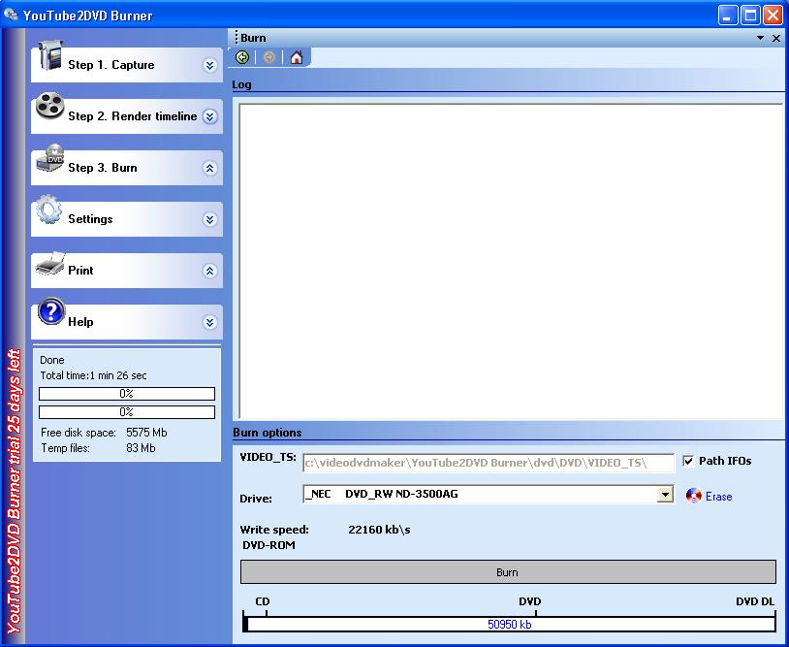Minimize the YouTube2DVD Burner window
789x647 pixels.
(x=727, y=16)
